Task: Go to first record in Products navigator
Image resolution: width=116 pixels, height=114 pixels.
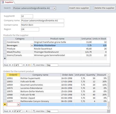Action: coord(10,65)
